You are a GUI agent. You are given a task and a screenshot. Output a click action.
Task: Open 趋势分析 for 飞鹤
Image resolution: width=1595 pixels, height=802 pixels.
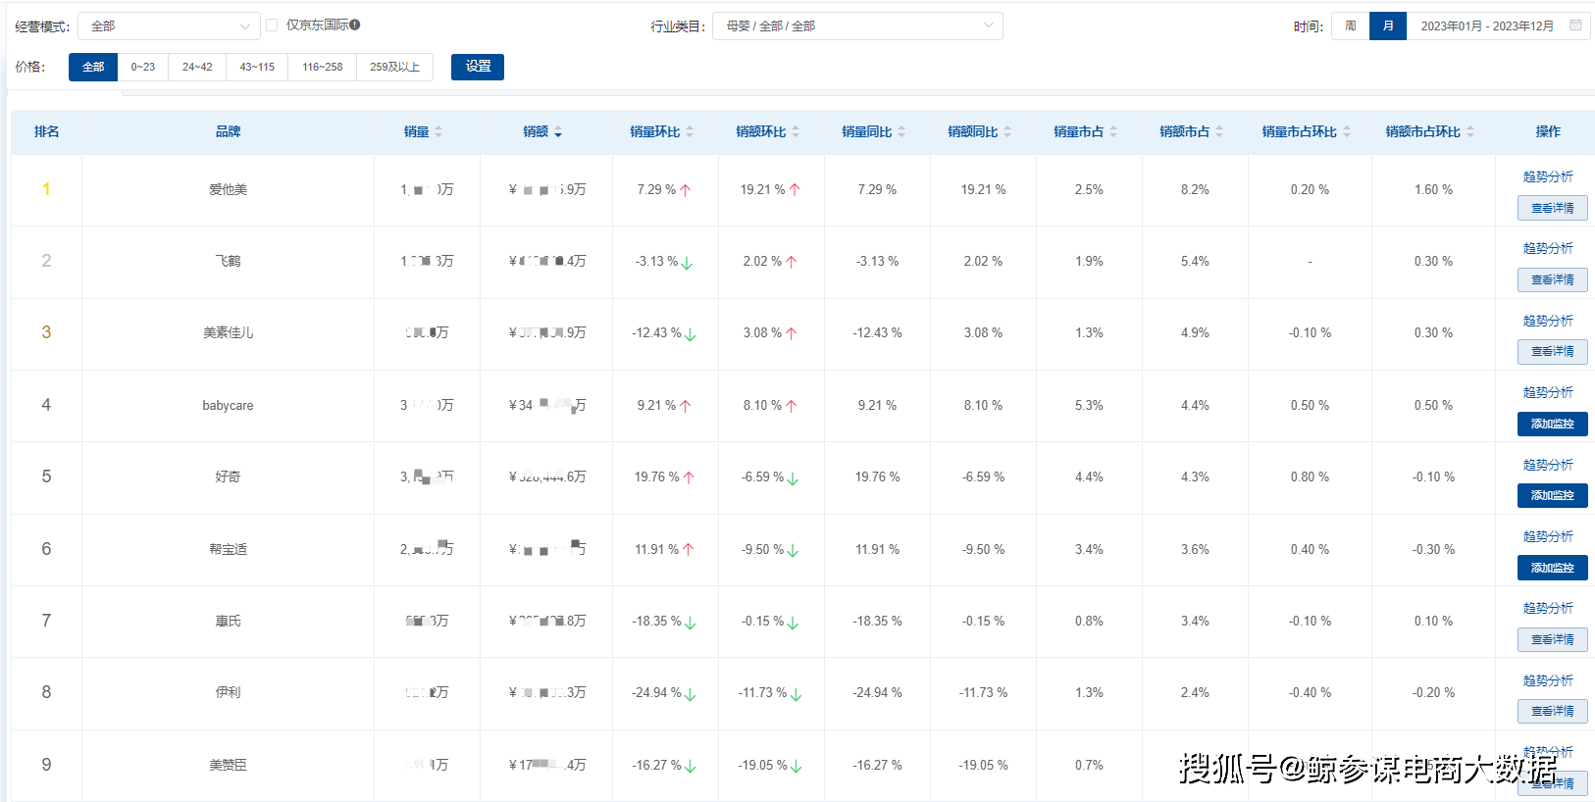tap(1548, 248)
